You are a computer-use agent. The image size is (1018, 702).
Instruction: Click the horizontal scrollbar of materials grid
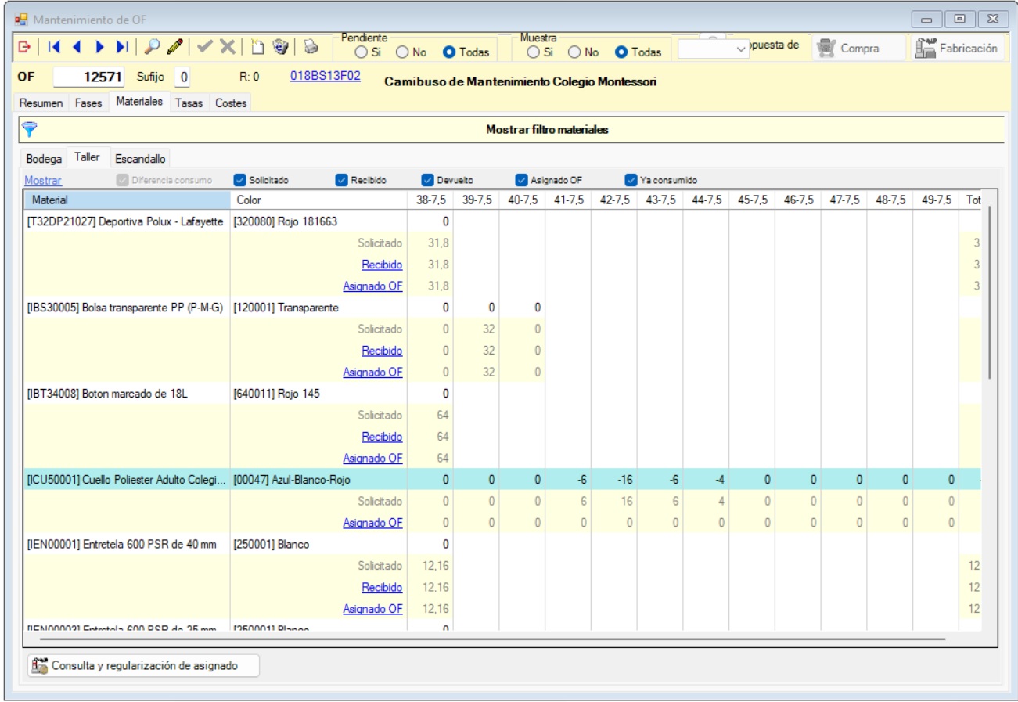pyautogui.click(x=493, y=639)
